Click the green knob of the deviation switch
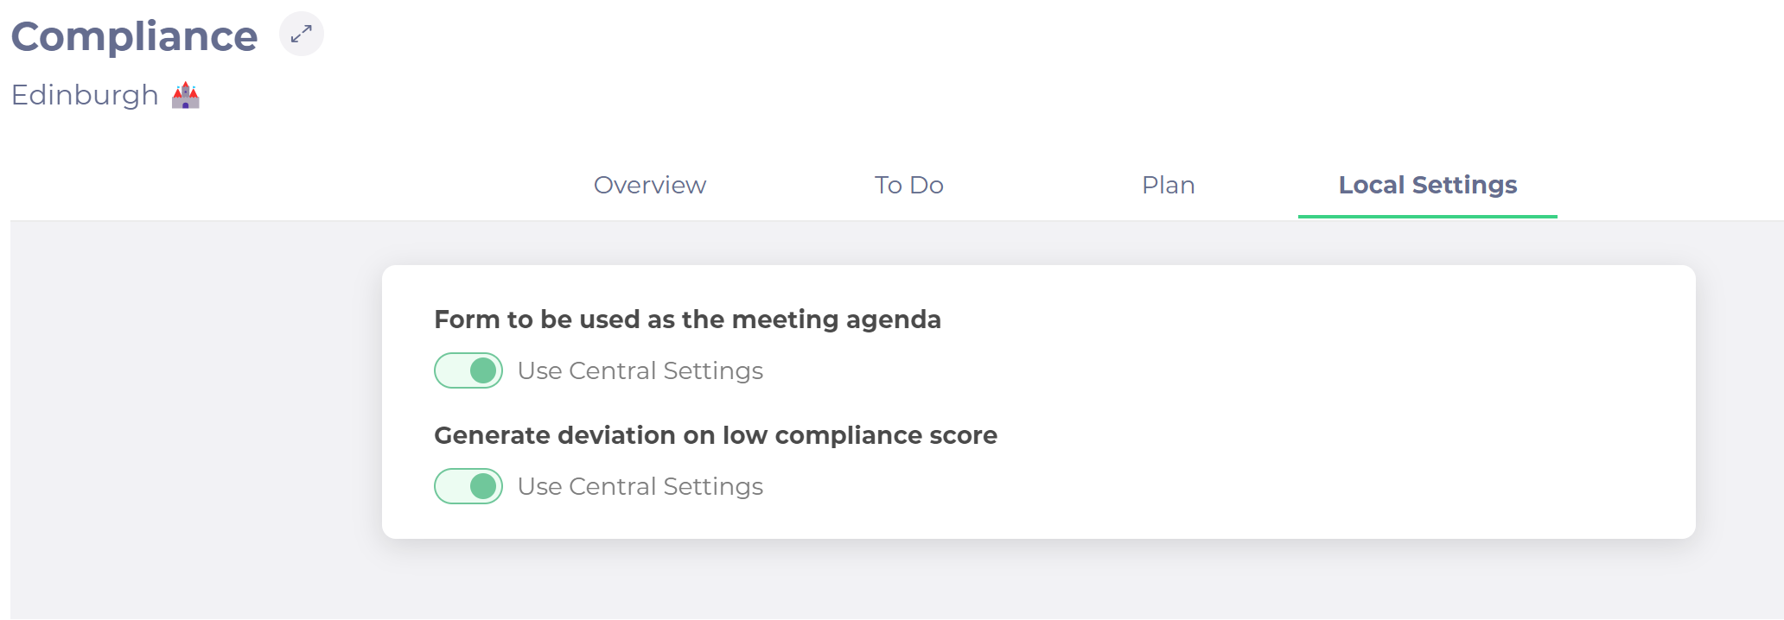1784x620 pixels. [x=483, y=486]
